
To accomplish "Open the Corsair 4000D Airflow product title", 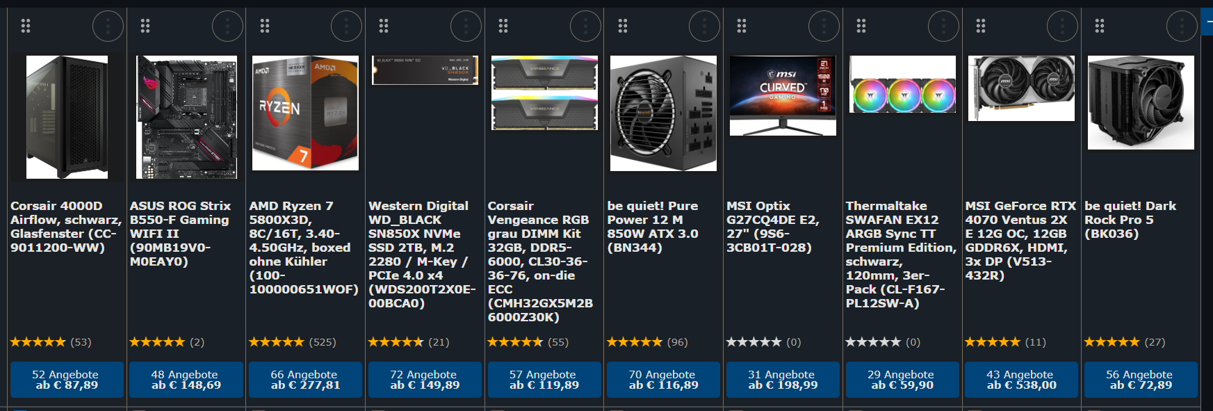I will coord(66,227).
